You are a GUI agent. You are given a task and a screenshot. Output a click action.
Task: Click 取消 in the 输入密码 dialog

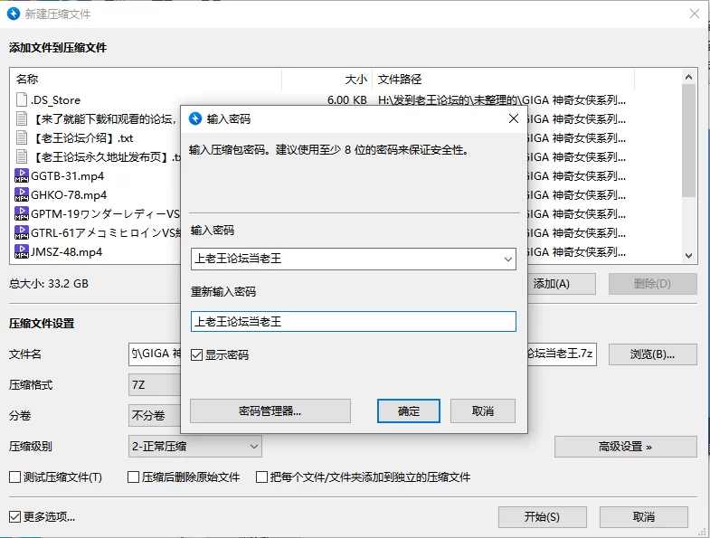[483, 411]
